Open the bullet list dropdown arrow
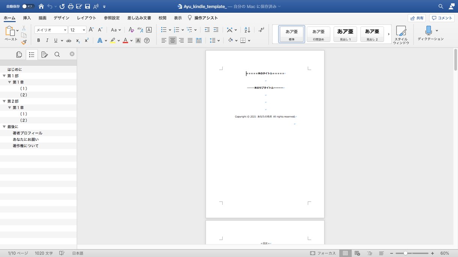The width and height of the screenshot is (458, 257). point(170,30)
